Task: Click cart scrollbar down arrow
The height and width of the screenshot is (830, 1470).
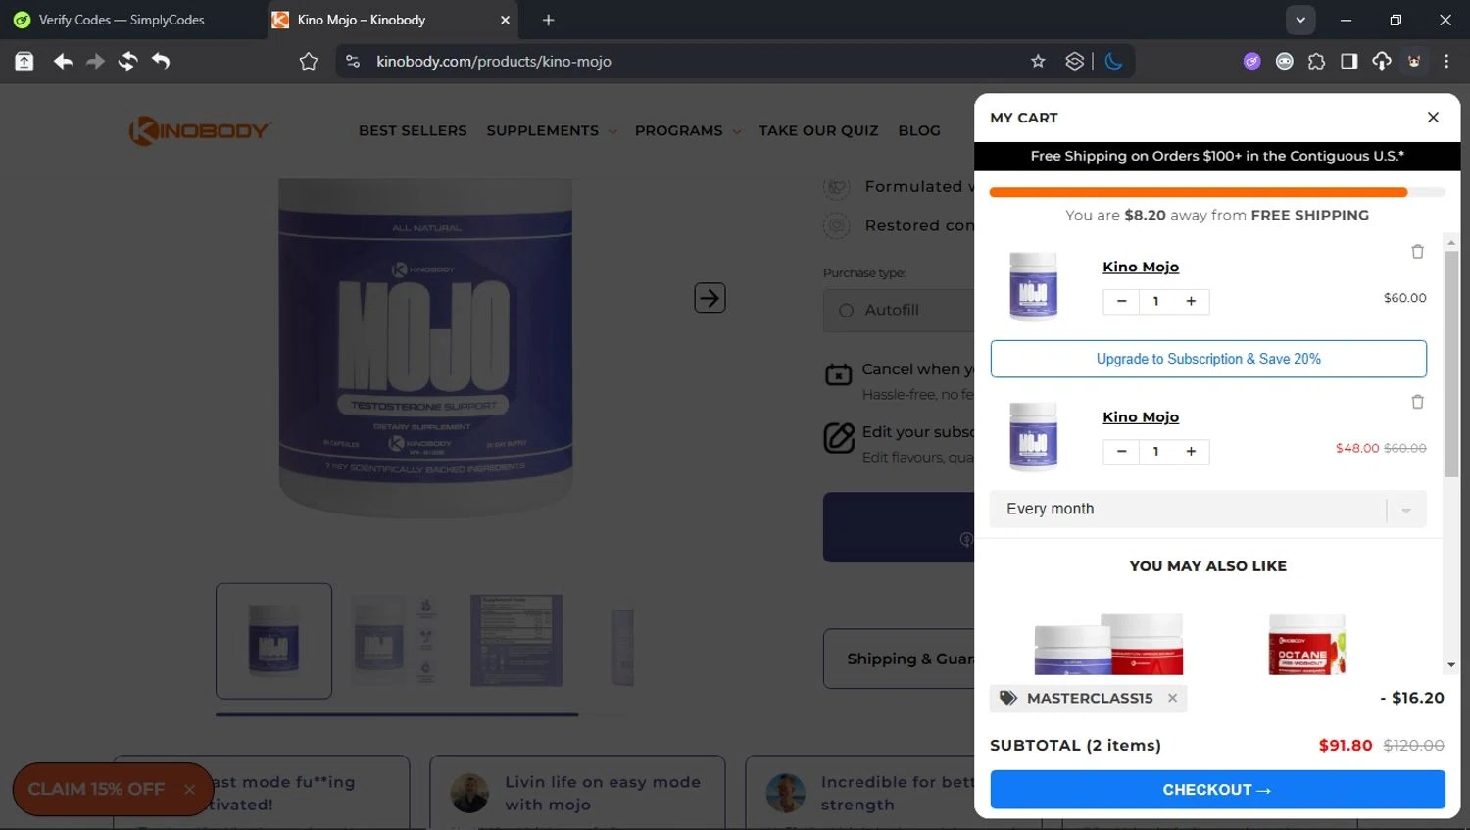Action: pos(1451,665)
